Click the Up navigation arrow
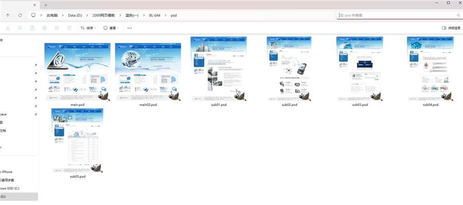This screenshot has width=463, height=205. 8,15
